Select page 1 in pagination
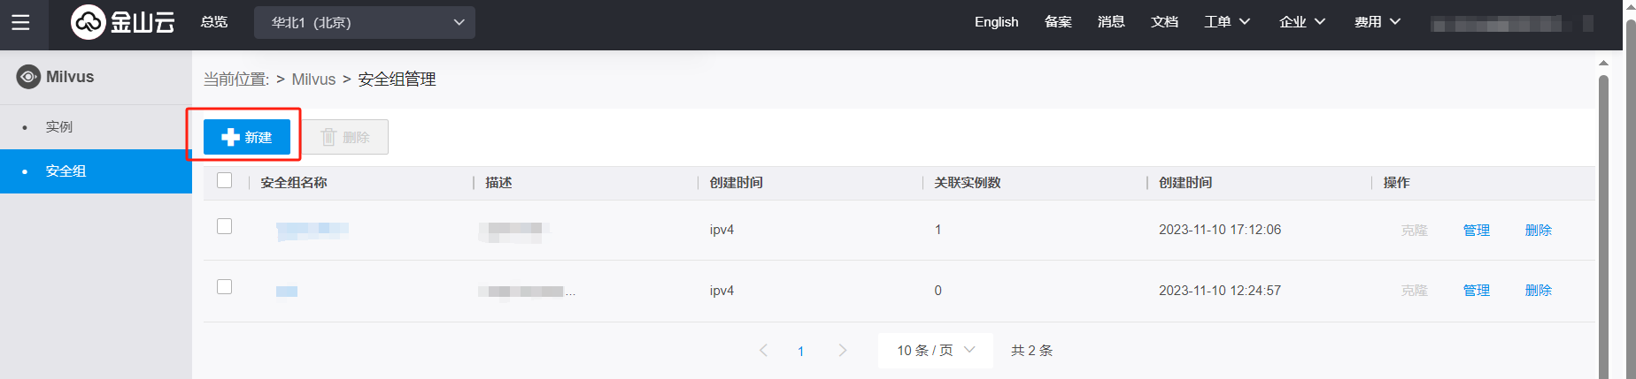 click(x=801, y=352)
